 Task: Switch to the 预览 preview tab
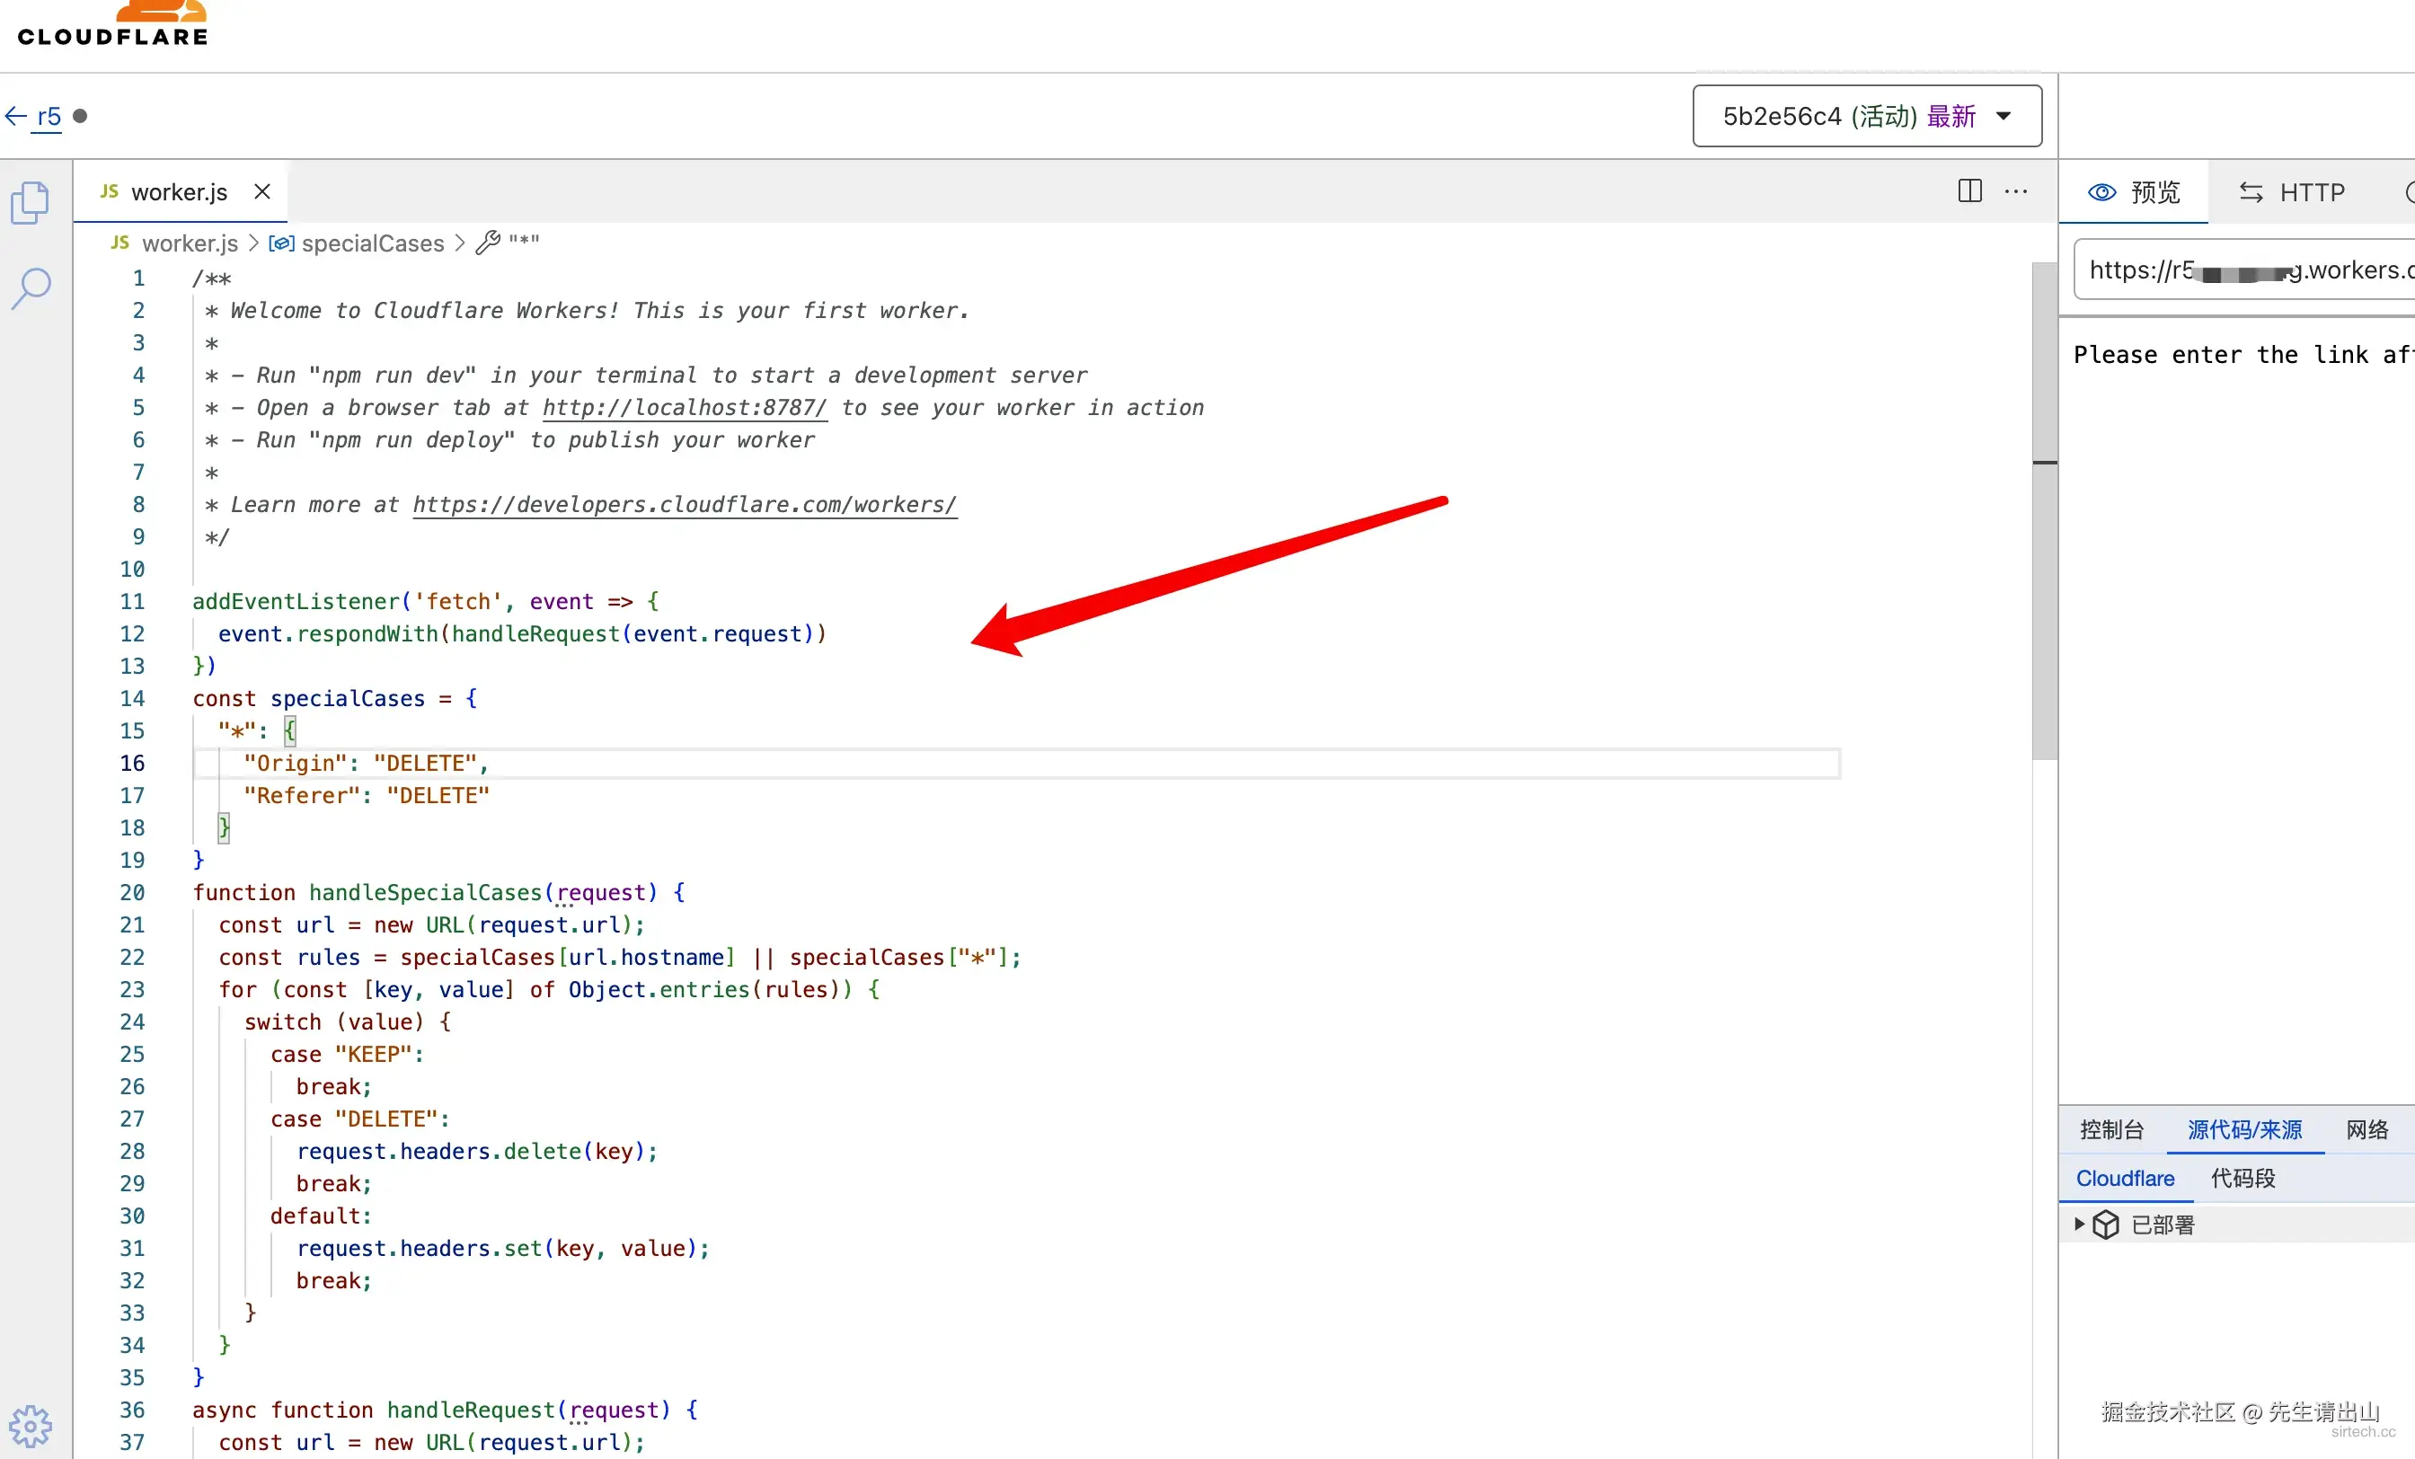2134,192
